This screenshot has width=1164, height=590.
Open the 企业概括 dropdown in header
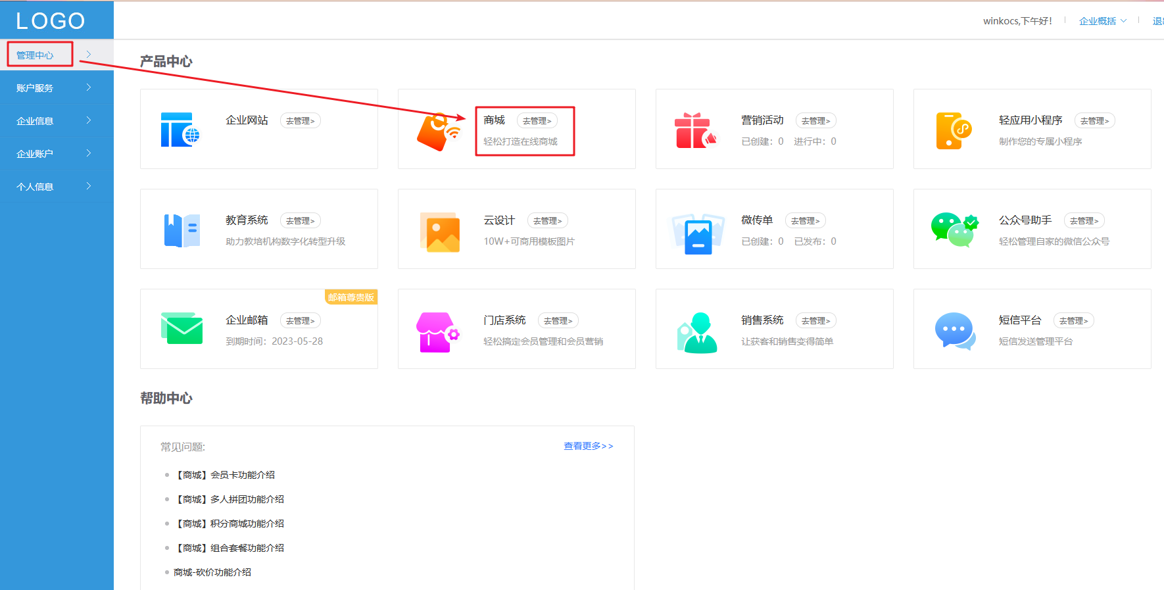(1103, 21)
